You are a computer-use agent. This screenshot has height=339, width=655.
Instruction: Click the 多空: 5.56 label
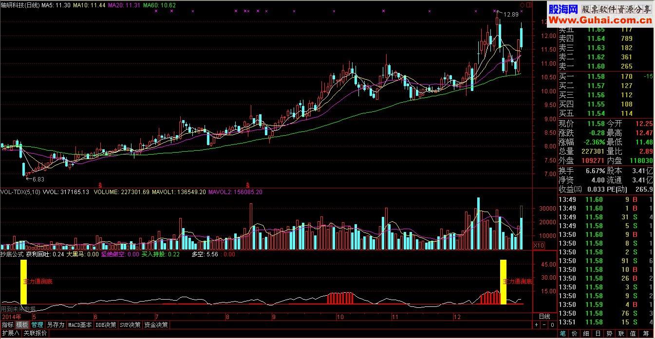click(205, 254)
